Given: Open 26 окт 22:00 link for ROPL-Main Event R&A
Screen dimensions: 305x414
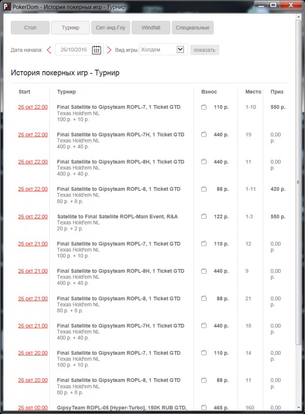Looking at the screenshot, I should [33, 217].
